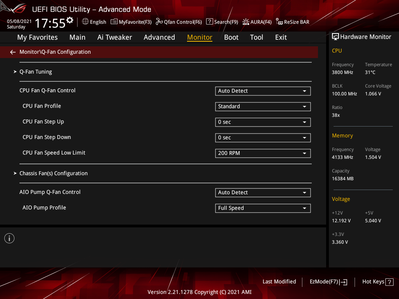
Task: Switch to Advanced tab
Action: click(159, 37)
